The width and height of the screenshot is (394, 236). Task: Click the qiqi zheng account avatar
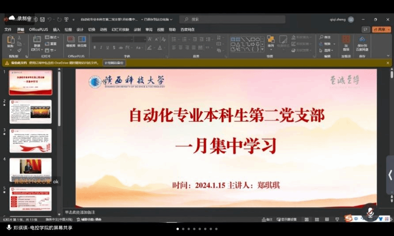tap(351, 19)
